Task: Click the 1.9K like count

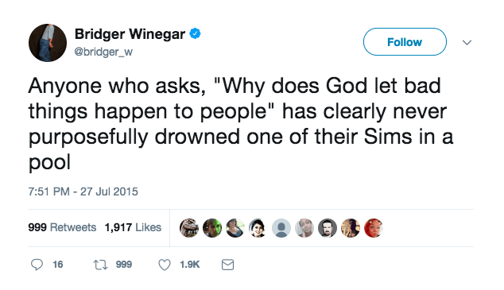Action: coord(190,265)
